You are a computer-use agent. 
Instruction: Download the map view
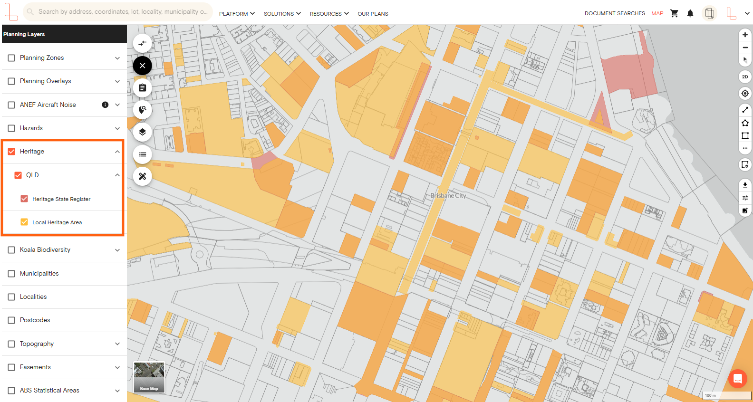tap(745, 185)
